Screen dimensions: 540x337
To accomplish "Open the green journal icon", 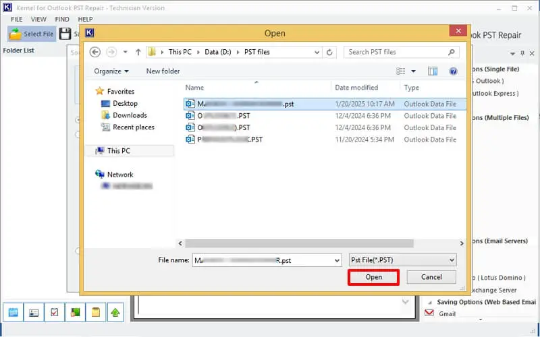I will tap(75, 312).
